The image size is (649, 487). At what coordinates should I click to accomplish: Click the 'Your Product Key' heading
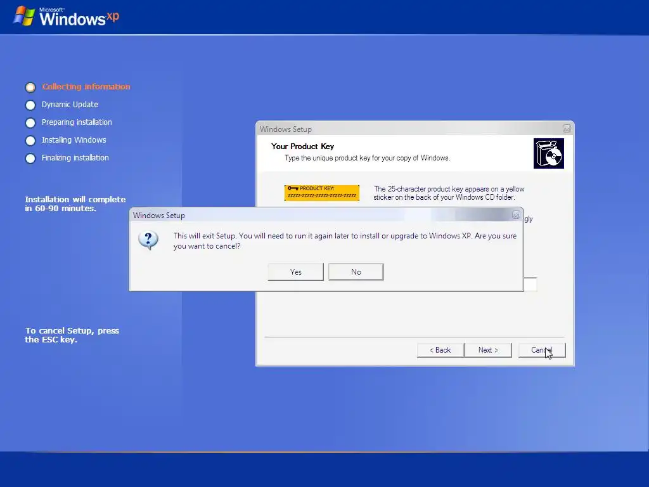[302, 146]
